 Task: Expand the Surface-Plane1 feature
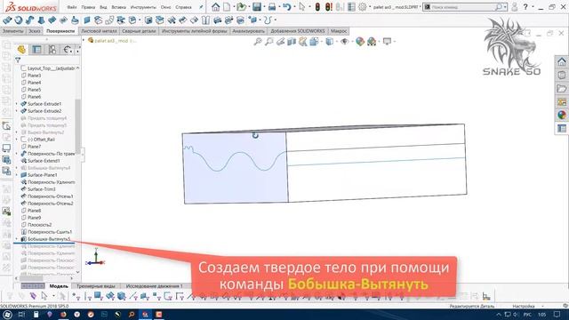pos(16,175)
